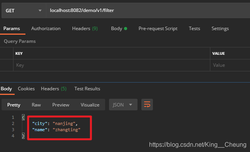250x152 pixels.
Task: Click the query param Value input cell
Action: pyautogui.click(x=230, y=65)
